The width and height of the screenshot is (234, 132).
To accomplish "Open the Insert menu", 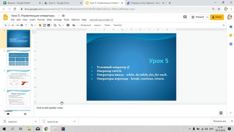I will (33, 20).
